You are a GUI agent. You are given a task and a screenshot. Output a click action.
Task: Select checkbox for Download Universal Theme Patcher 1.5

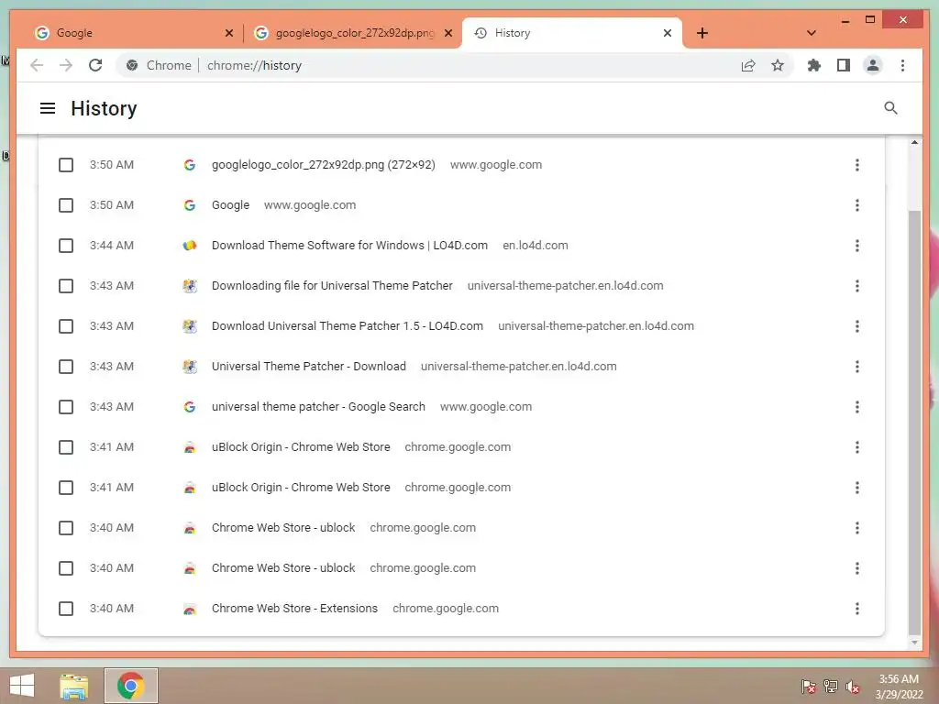pos(66,326)
